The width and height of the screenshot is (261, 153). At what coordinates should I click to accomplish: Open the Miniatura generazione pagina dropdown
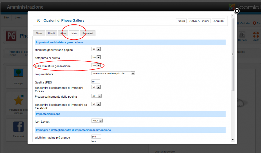tap(96, 49)
